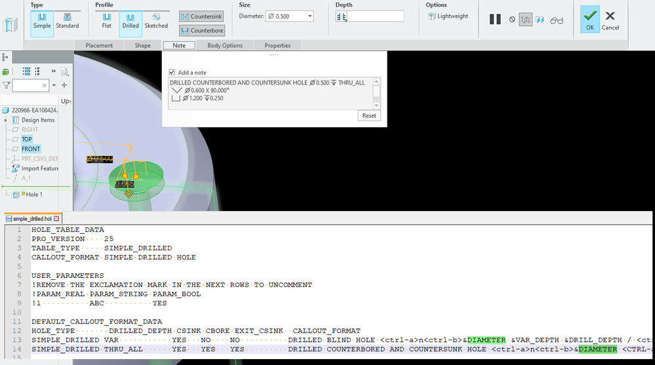
Task: Click the note scrollbar down arrow
Action: click(376, 106)
